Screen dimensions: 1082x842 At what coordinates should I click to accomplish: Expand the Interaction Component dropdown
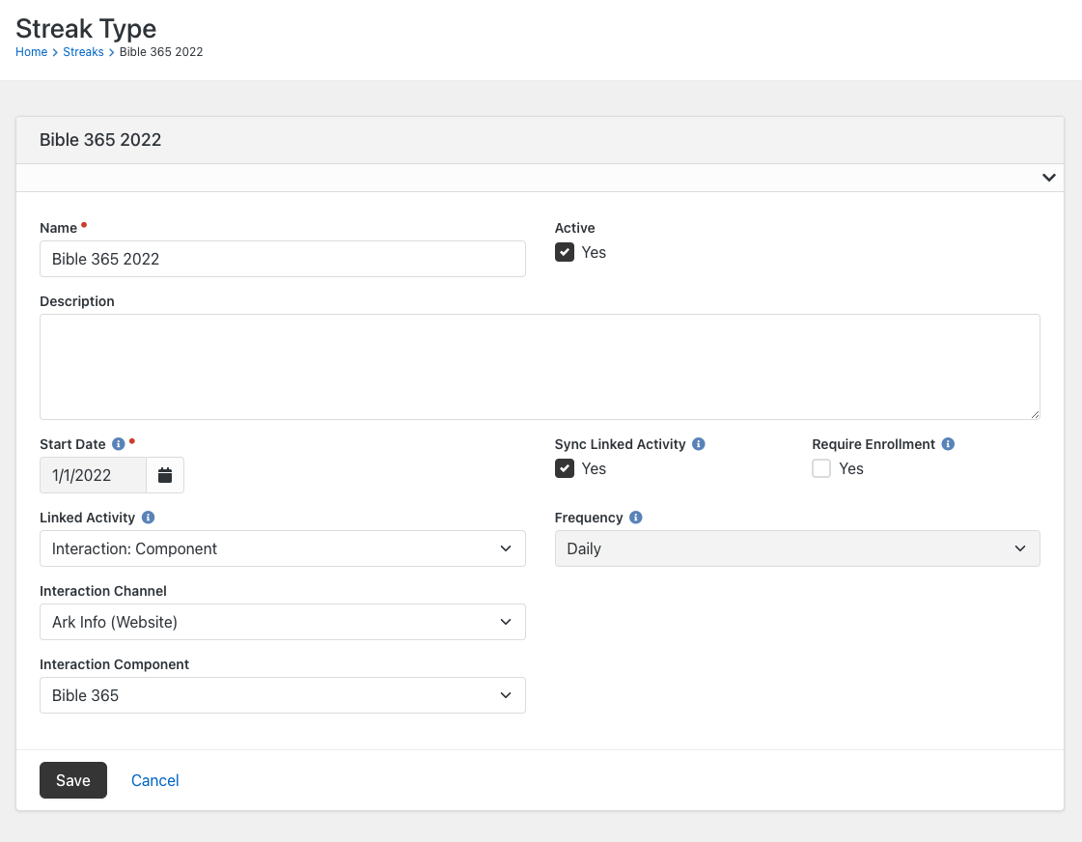click(282, 695)
